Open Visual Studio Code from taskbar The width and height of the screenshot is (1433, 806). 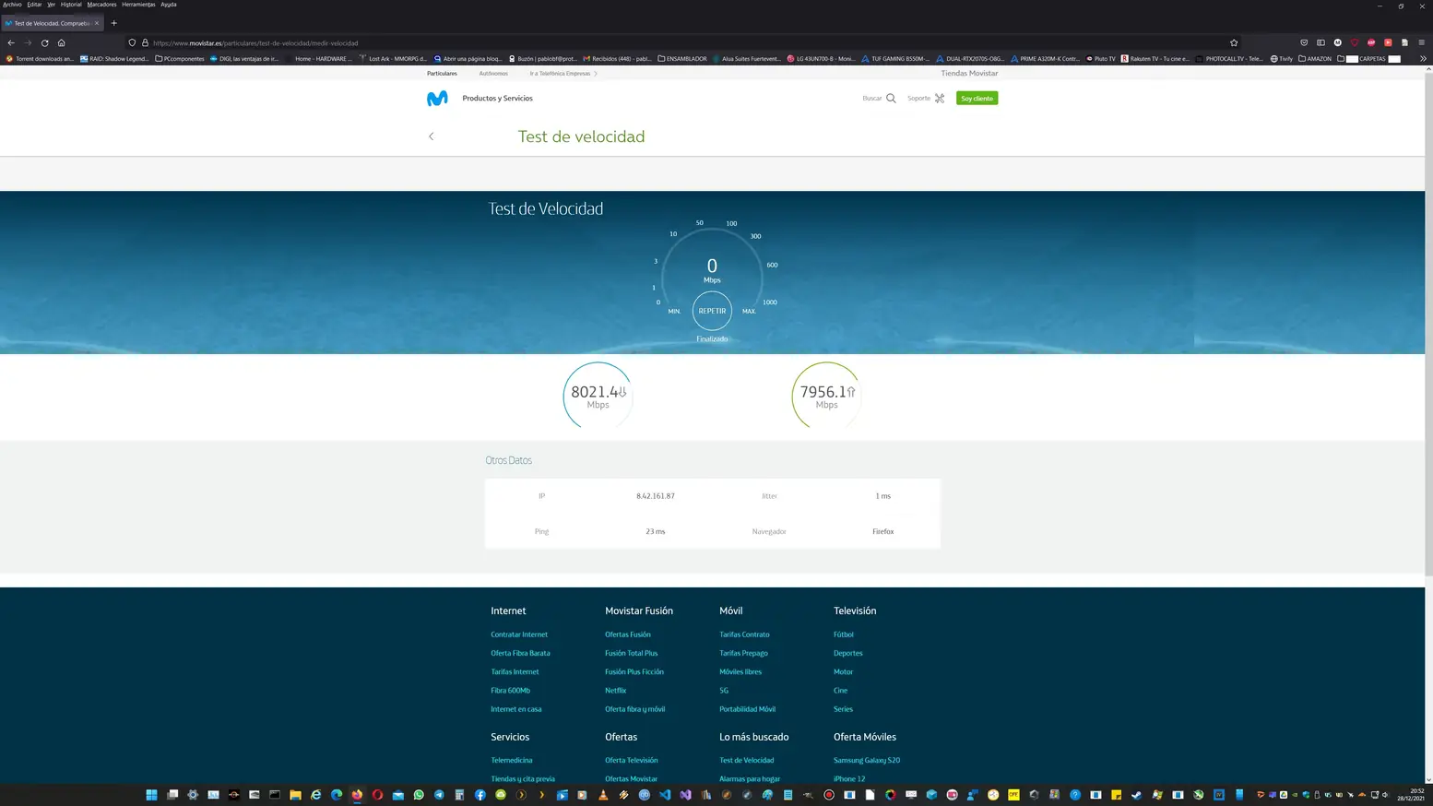[x=665, y=795]
